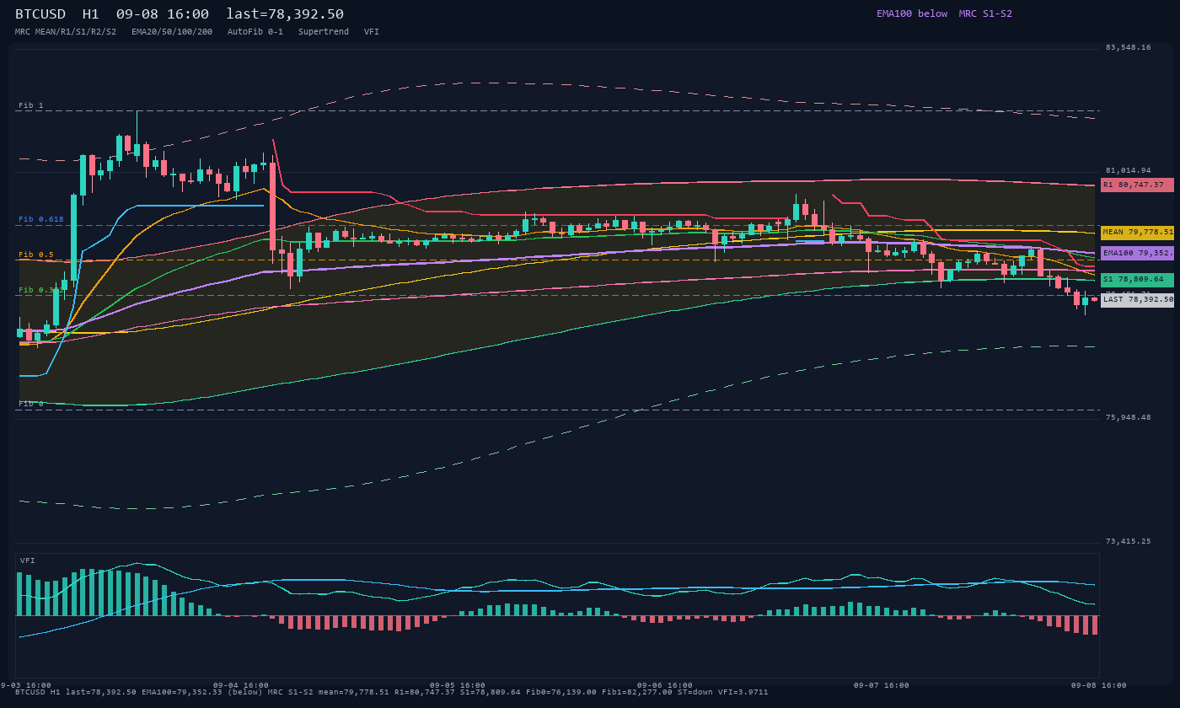Select the 'Fib 1' level label
Screen dimensions: 1180x708
tap(31, 105)
